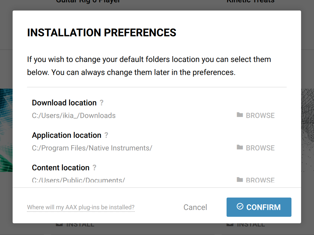Screen dimensions: 314x235
Task: Click folder icon for Content location browse
Action: point(240,179)
